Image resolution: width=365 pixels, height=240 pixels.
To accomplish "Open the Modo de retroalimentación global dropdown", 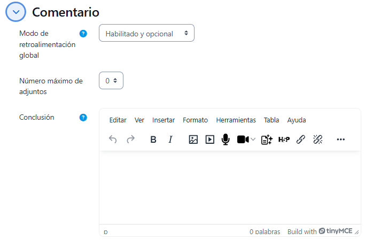I will click(146, 33).
